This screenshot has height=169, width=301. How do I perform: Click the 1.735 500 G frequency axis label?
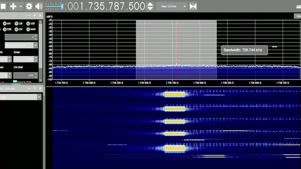click(x=144, y=83)
